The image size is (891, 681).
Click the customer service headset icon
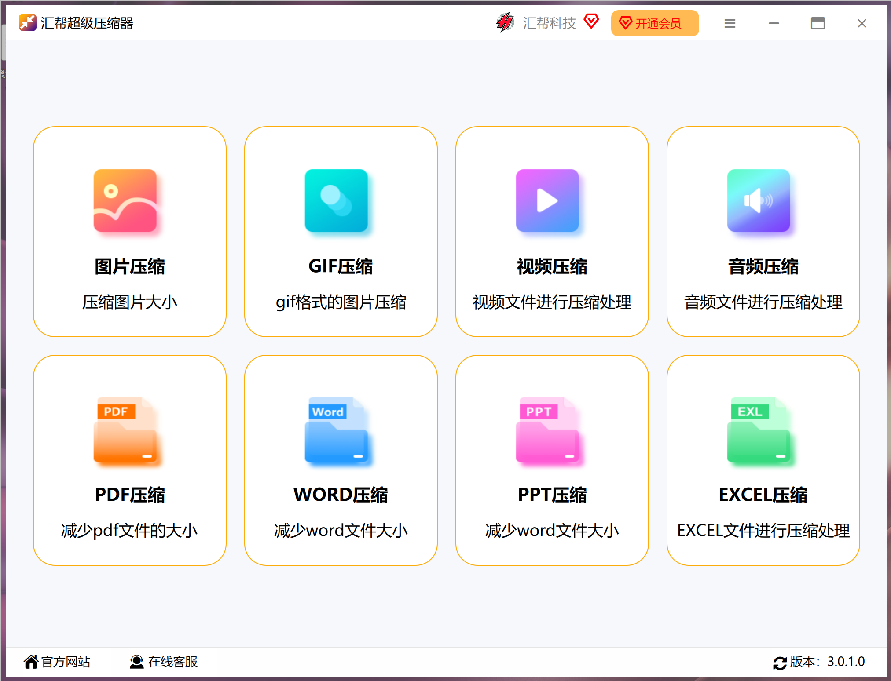[x=137, y=662]
